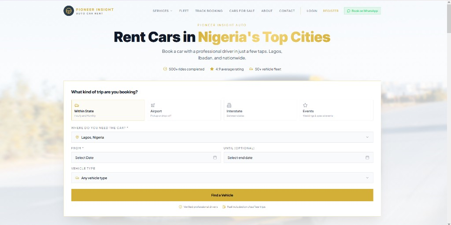Click the car icon next to 50+ vehicle fleet

251,69
